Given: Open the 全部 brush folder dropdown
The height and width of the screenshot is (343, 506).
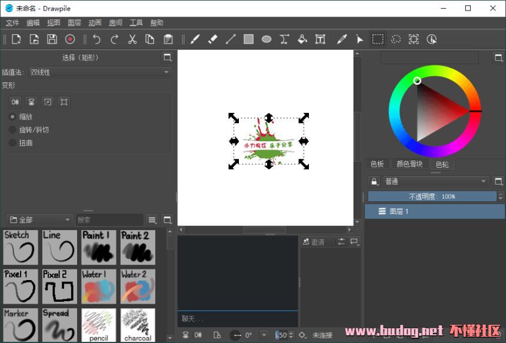Looking at the screenshot, I should (x=39, y=219).
